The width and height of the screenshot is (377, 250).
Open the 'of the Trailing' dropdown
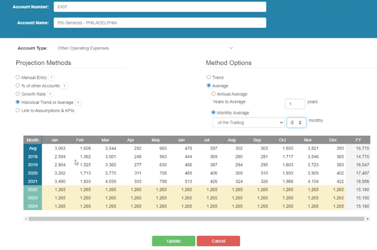(248, 122)
